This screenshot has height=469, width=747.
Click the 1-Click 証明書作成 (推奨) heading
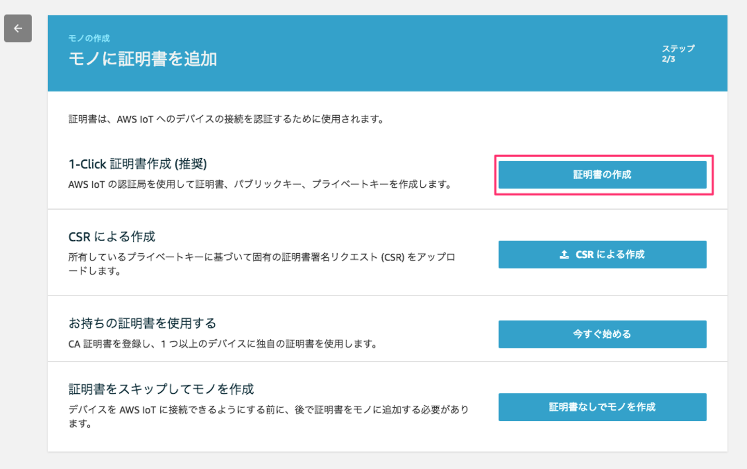click(137, 164)
